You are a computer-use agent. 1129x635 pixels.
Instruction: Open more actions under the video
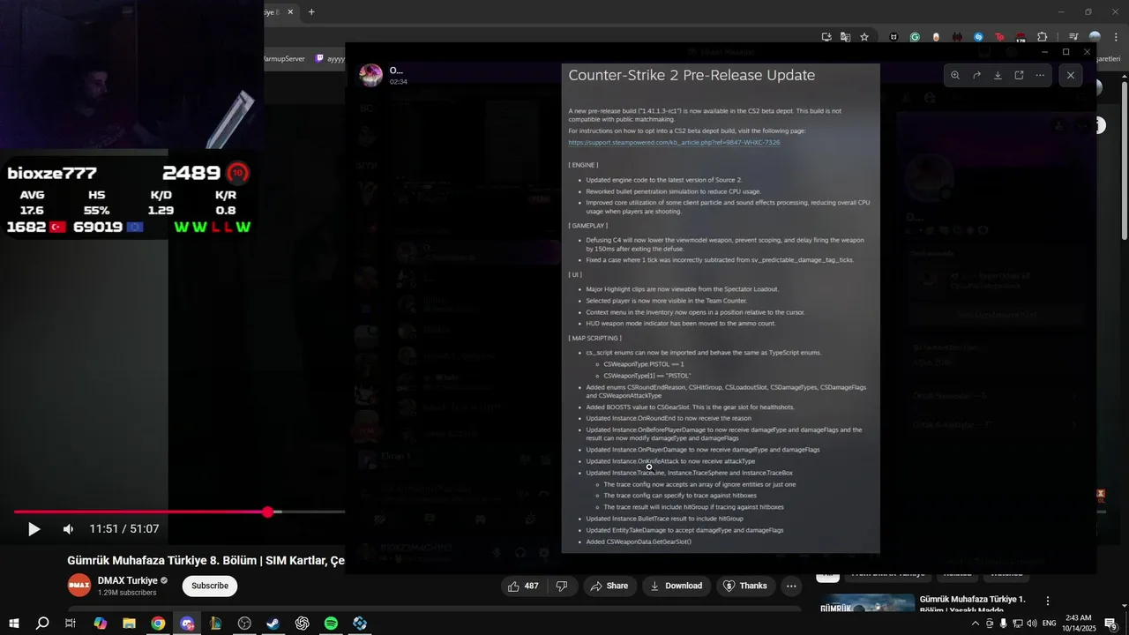point(792,586)
